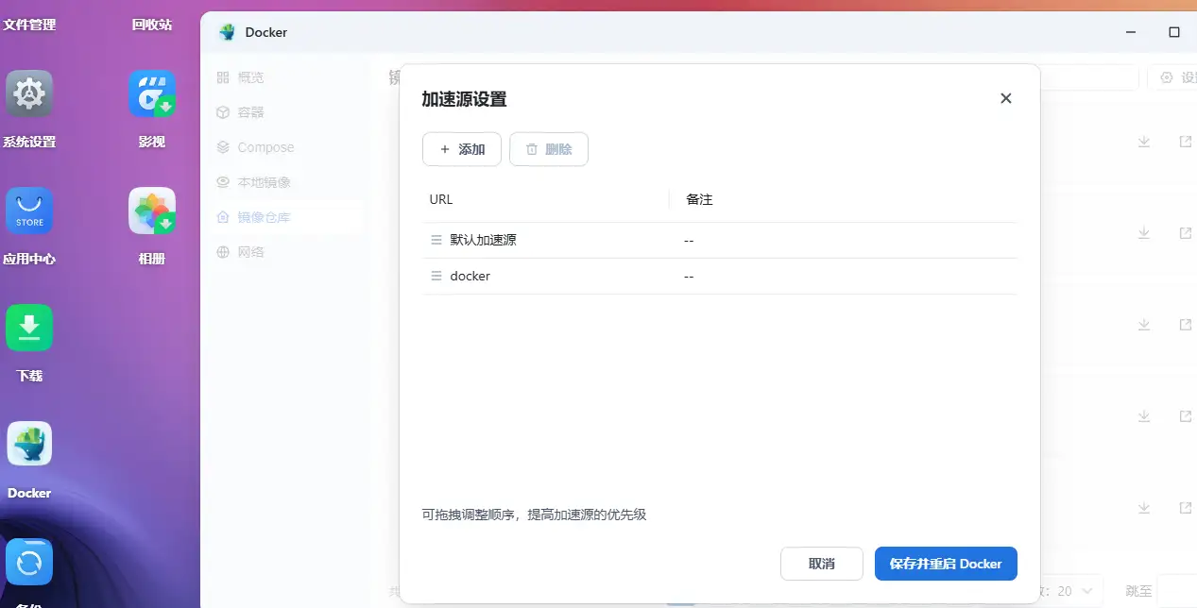Open 回收站 from the top bar
The height and width of the screenshot is (608, 1197).
(151, 25)
